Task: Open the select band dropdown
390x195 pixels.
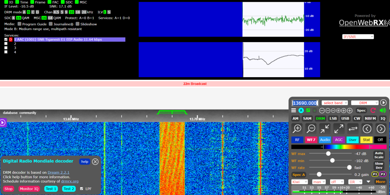Action: [x=334, y=103]
